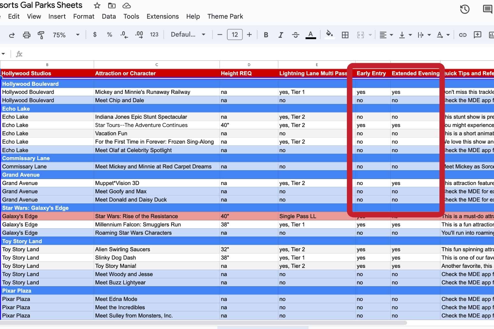Click font size field showing 12
The width and height of the screenshot is (494, 329).
coord(235,35)
